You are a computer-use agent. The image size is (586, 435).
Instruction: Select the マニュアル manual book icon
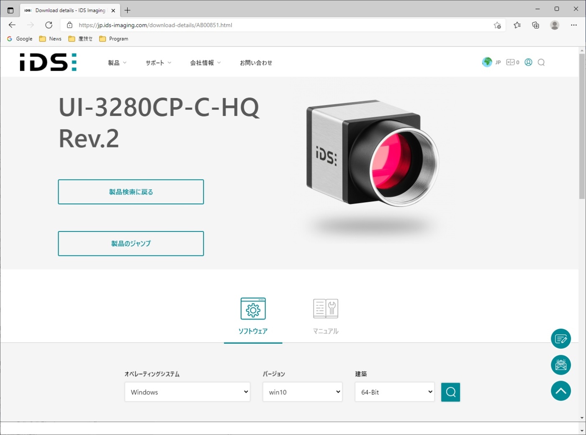(326, 309)
